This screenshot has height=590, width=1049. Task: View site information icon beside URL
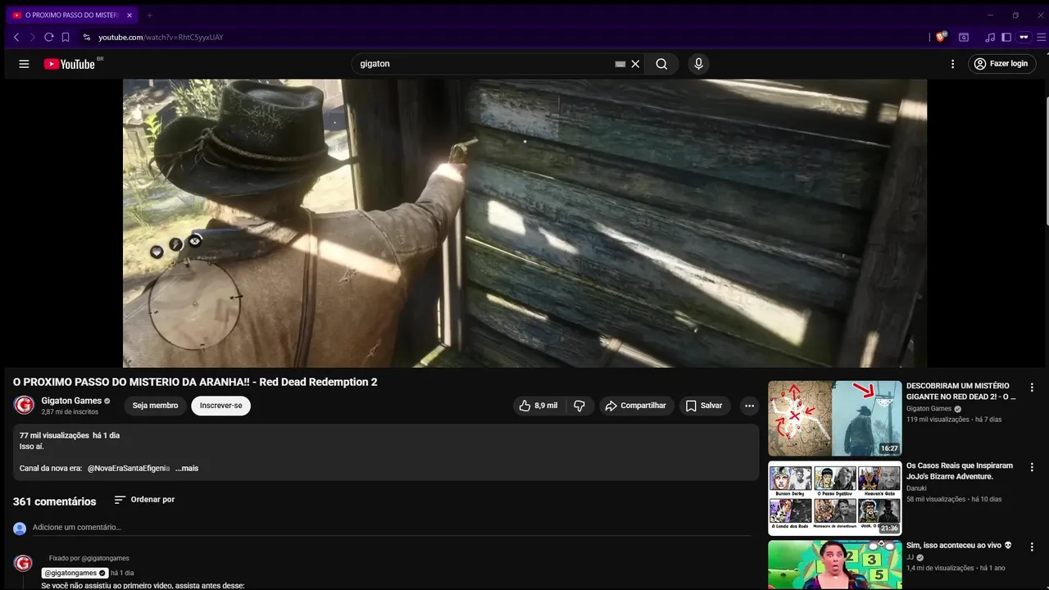(x=86, y=37)
